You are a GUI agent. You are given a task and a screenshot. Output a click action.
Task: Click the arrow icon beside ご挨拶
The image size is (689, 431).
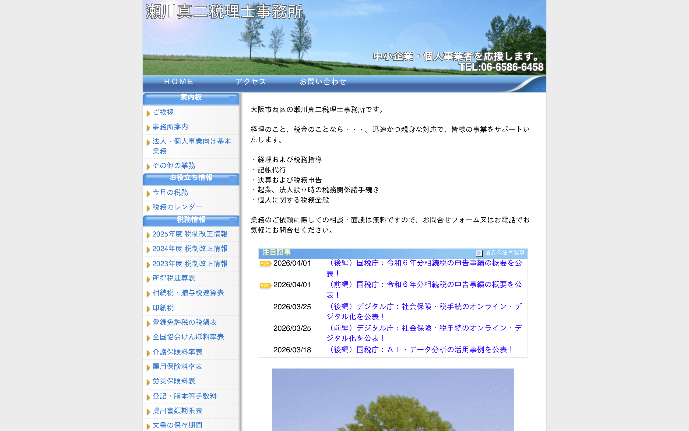coord(148,113)
